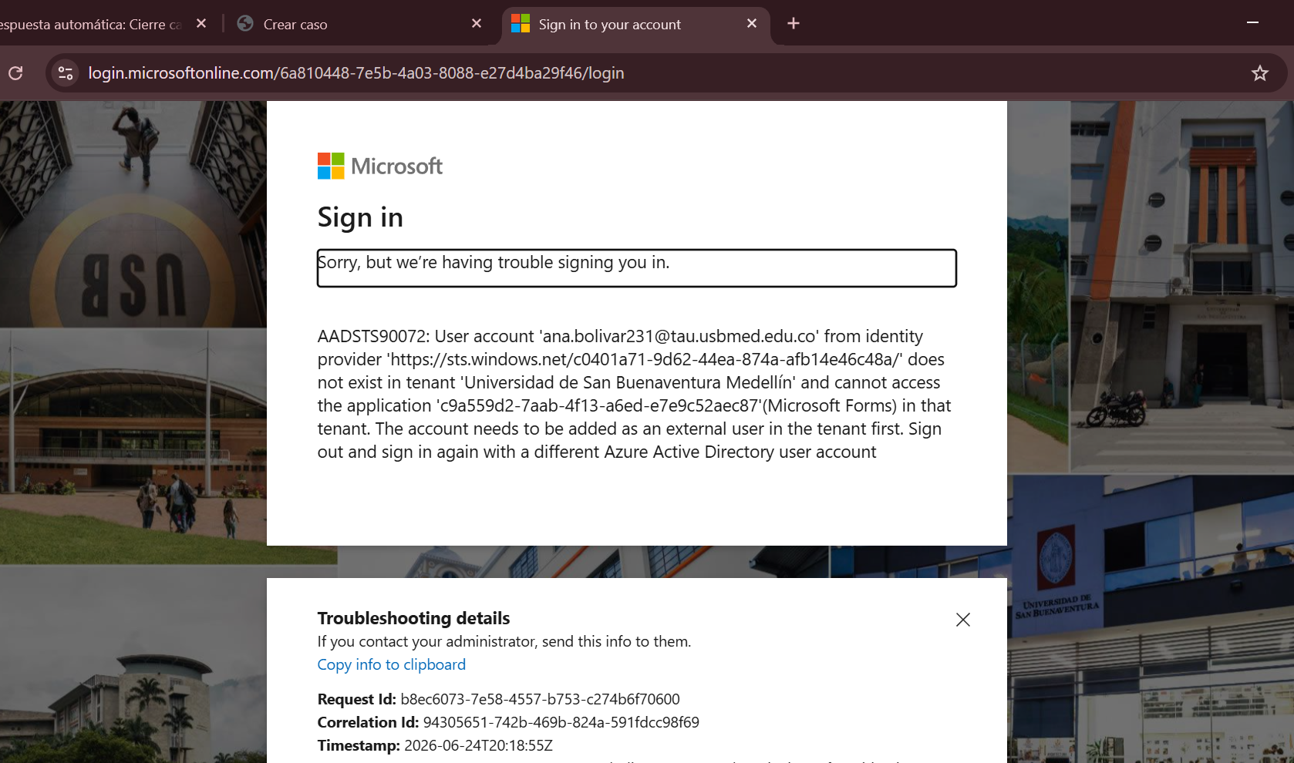Screen dimensions: 1294x763
Task: Open site information icon in address bar
Action: coord(66,73)
